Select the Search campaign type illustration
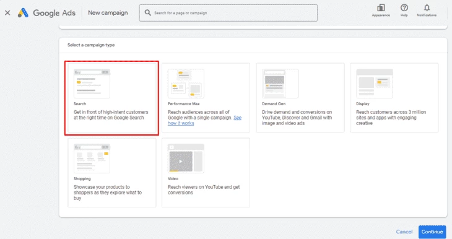Screen dimensions: 452x239 (x=92, y=84)
